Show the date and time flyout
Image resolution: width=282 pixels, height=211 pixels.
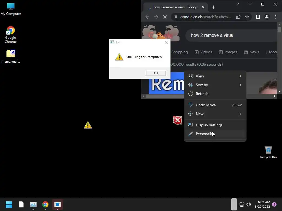[x=262, y=204]
